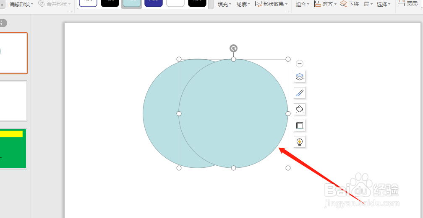Open the Select (选择) dropdown
Image resolution: width=423 pixels, height=218 pixels.
(384, 4)
